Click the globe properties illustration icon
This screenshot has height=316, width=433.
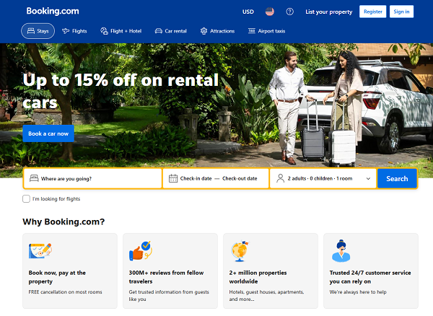[x=240, y=251]
